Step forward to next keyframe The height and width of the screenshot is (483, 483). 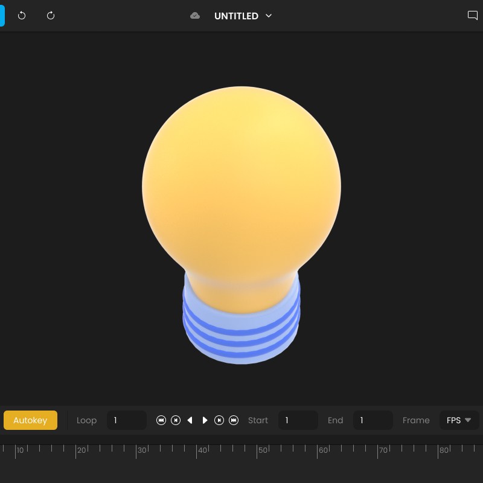tap(219, 420)
